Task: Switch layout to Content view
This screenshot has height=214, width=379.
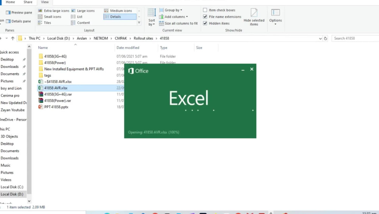Action: pyautogui.click(x=80, y=23)
